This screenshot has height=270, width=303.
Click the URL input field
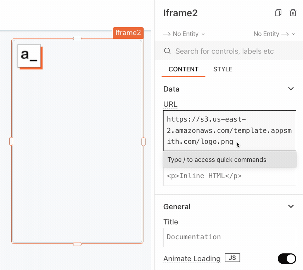pos(229,130)
